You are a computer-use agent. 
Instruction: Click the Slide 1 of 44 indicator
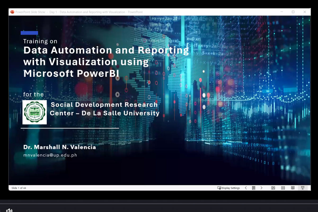coord(19,188)
